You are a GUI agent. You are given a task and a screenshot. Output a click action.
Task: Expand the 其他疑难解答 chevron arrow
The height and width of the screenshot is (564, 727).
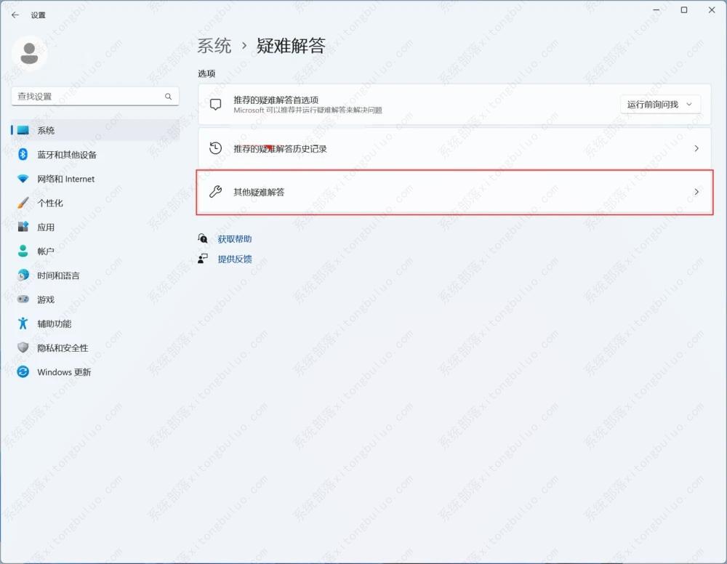coord(696,193)
